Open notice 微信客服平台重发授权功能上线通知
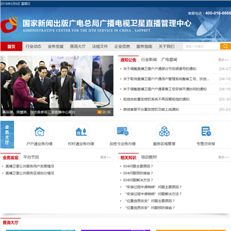This screenshot has height=231, width=231. 151,109
